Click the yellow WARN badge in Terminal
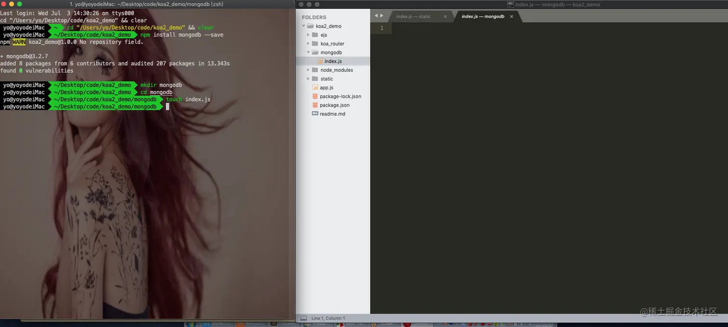The width and height of the screenshot is (728, 327). [19, 42]
